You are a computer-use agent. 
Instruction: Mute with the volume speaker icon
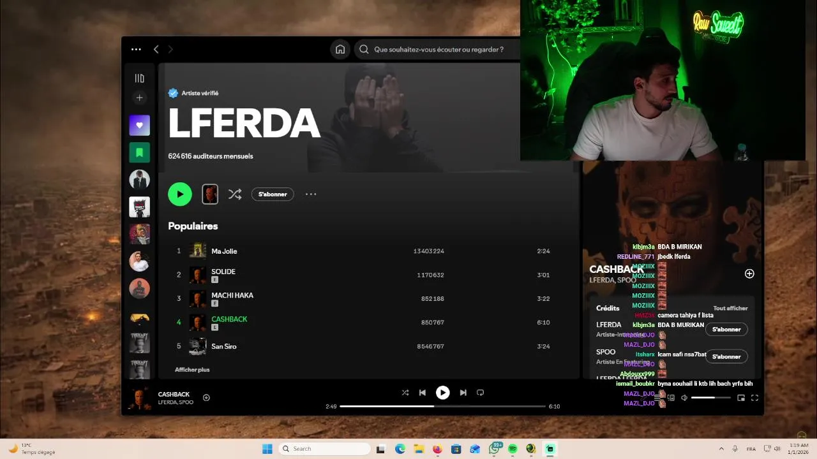[684, 398]
